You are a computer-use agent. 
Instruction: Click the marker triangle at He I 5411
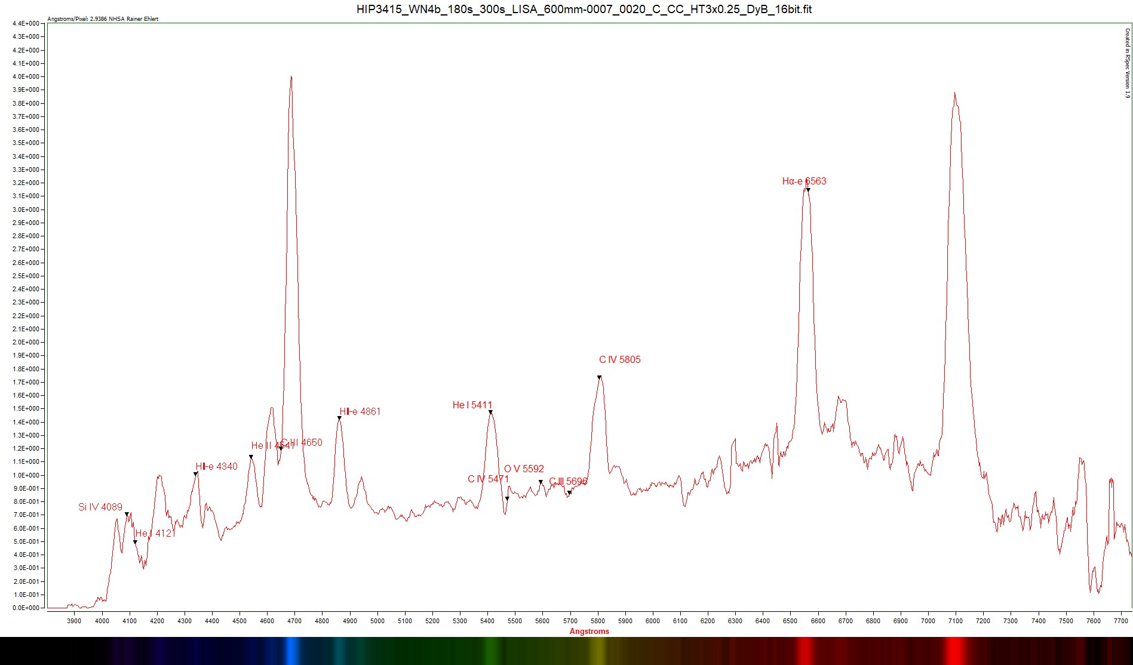tap(490, 412)
